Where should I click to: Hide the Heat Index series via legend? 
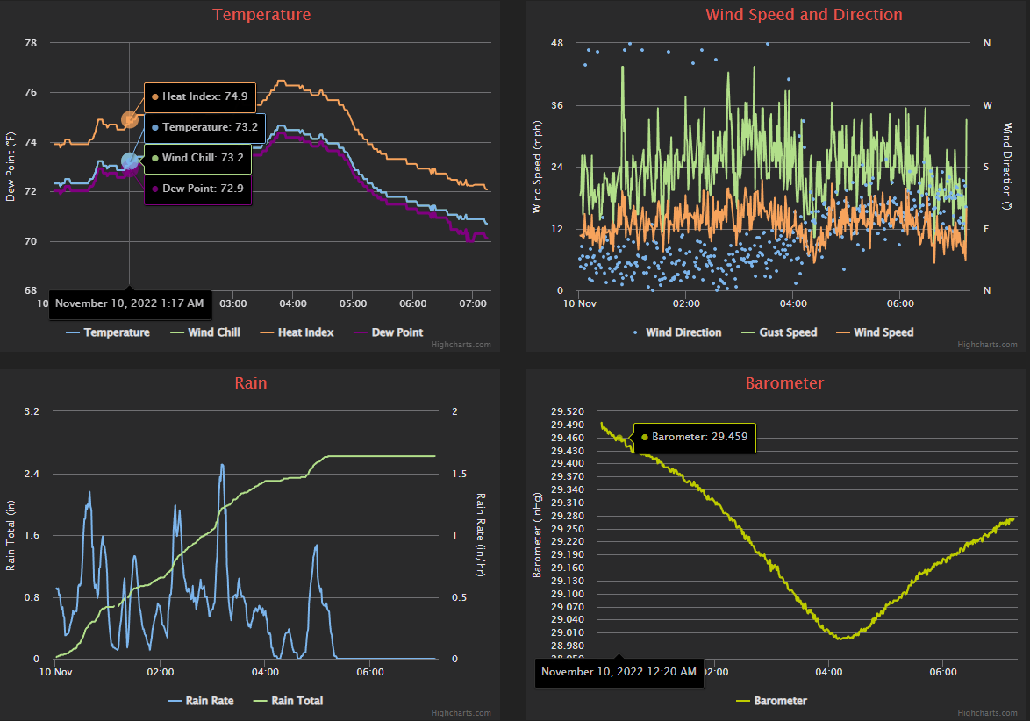point(297,332)
